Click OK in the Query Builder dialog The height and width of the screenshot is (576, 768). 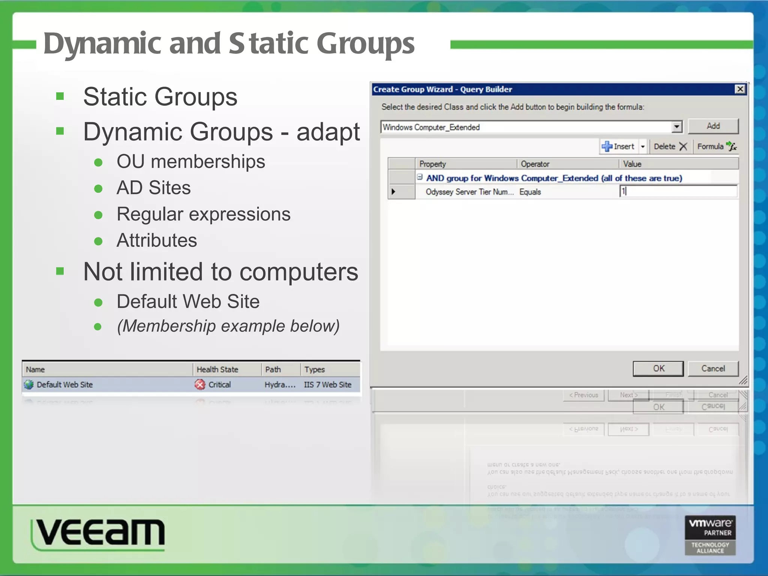coord(658,368)
